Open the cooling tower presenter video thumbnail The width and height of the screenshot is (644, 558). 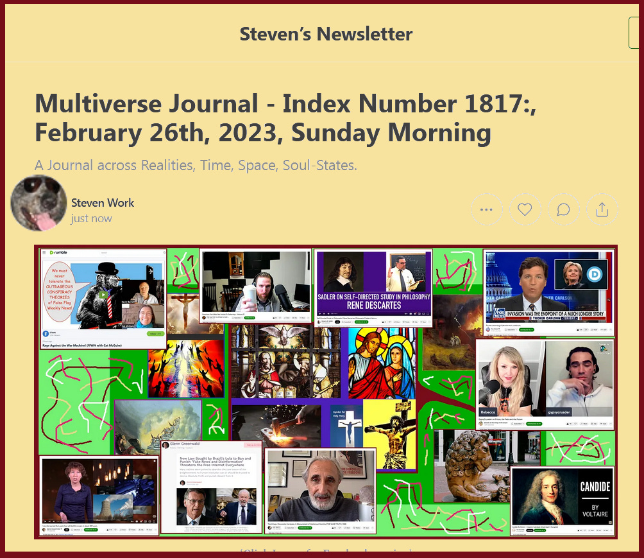(x=99, y=495)
